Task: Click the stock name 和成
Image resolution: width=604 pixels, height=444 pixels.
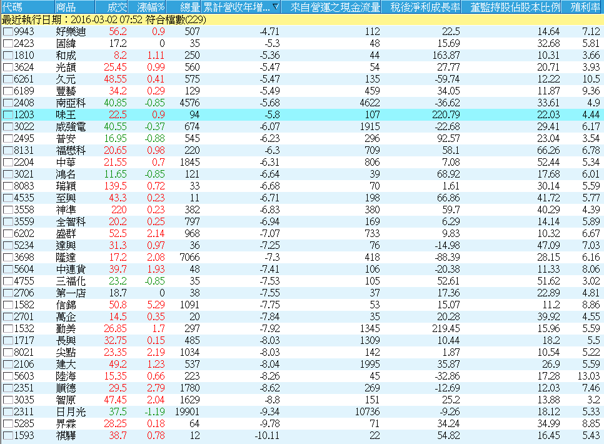Action: coord(66,56)
